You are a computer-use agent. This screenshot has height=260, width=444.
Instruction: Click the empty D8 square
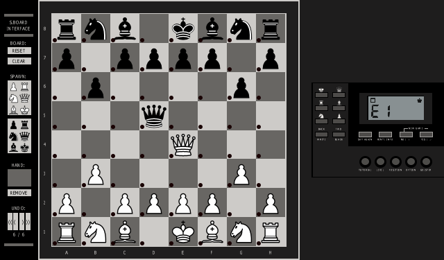(154, 28)
